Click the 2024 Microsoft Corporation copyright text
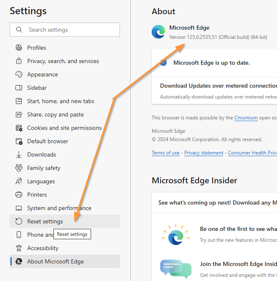277x281 pixels. 207,139
